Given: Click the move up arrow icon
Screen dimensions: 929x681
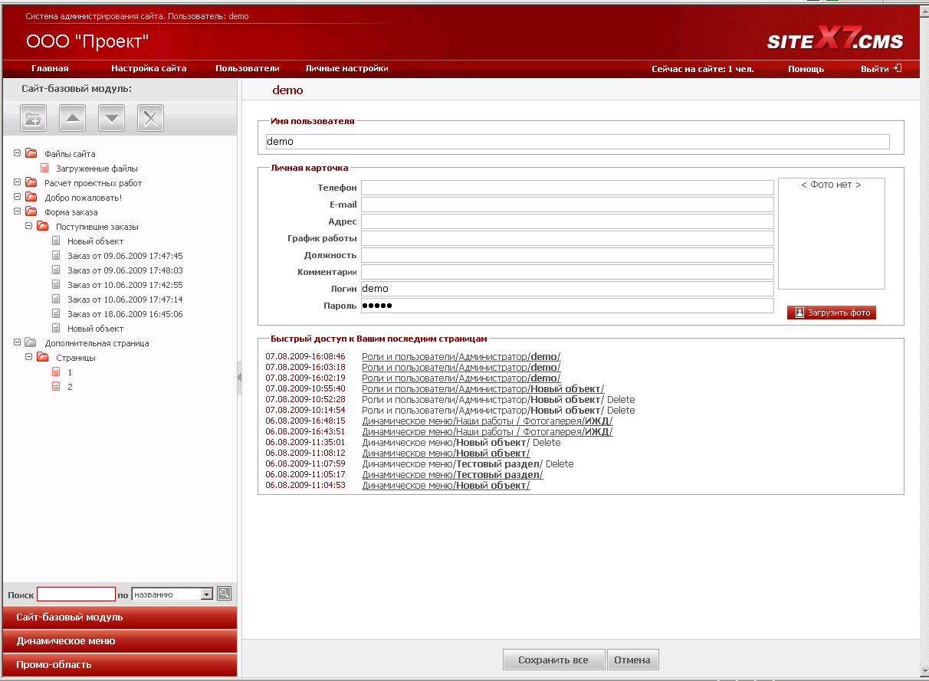Looking at the screenshot, I should (x=72, y=118).
